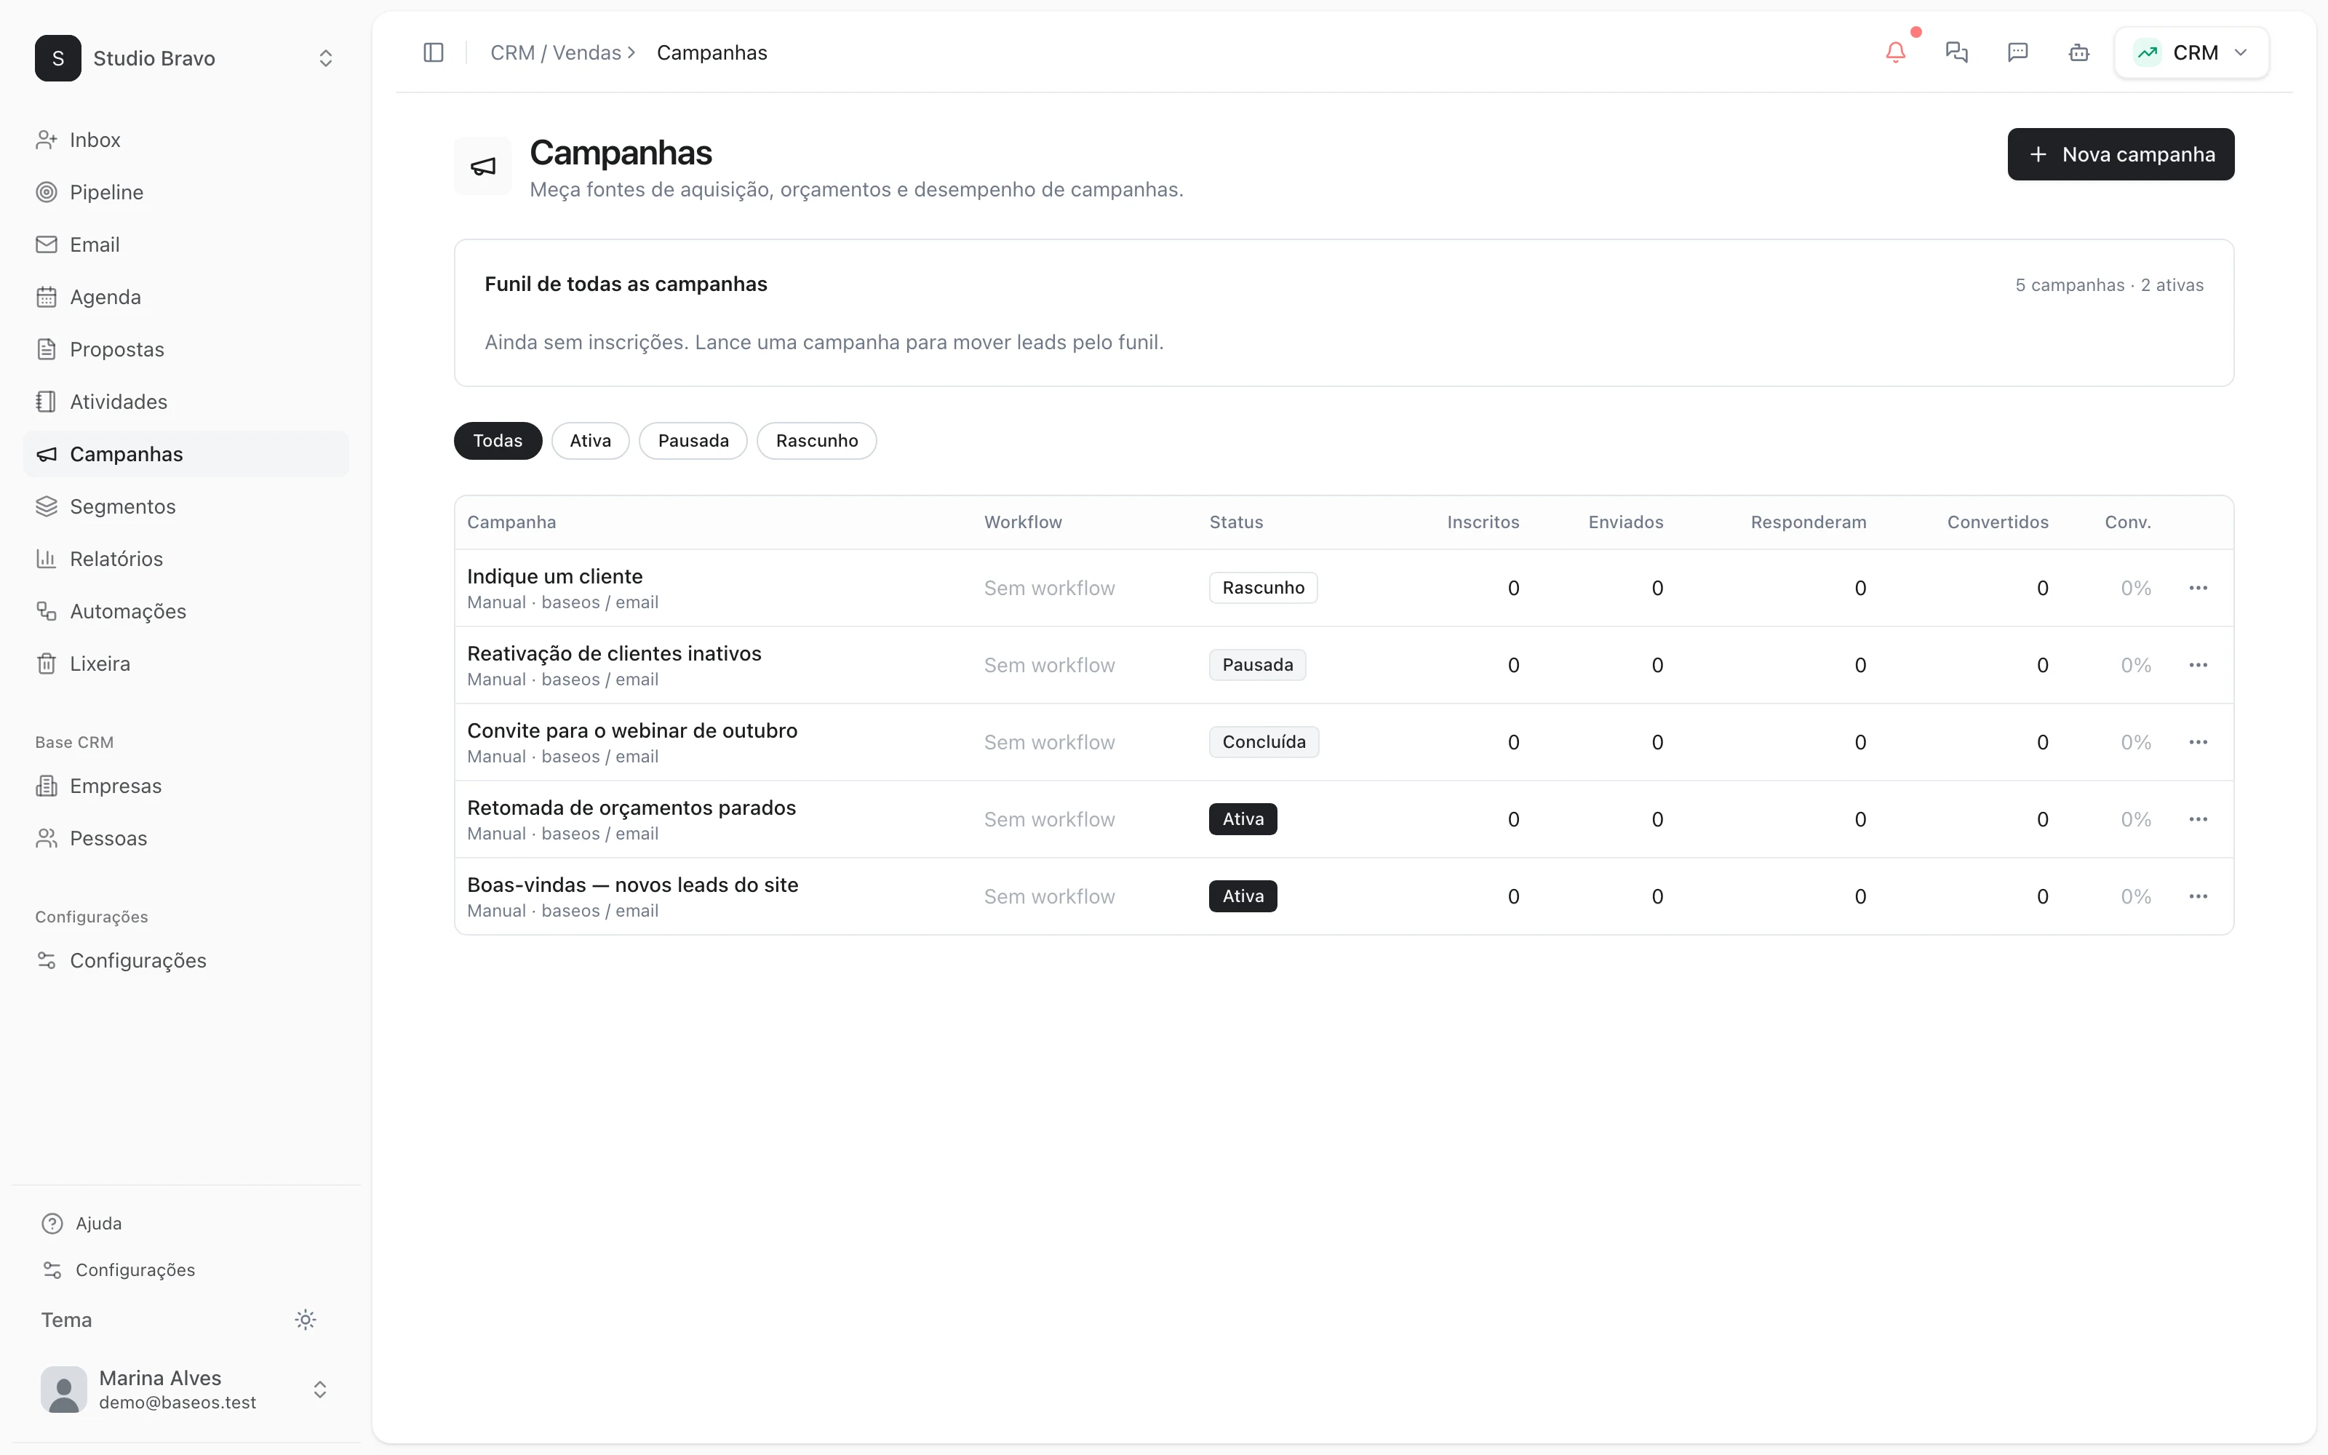Click the Responderam column header
The height and width of the screenshot is (1455, 2328).
coord(1808,522)
